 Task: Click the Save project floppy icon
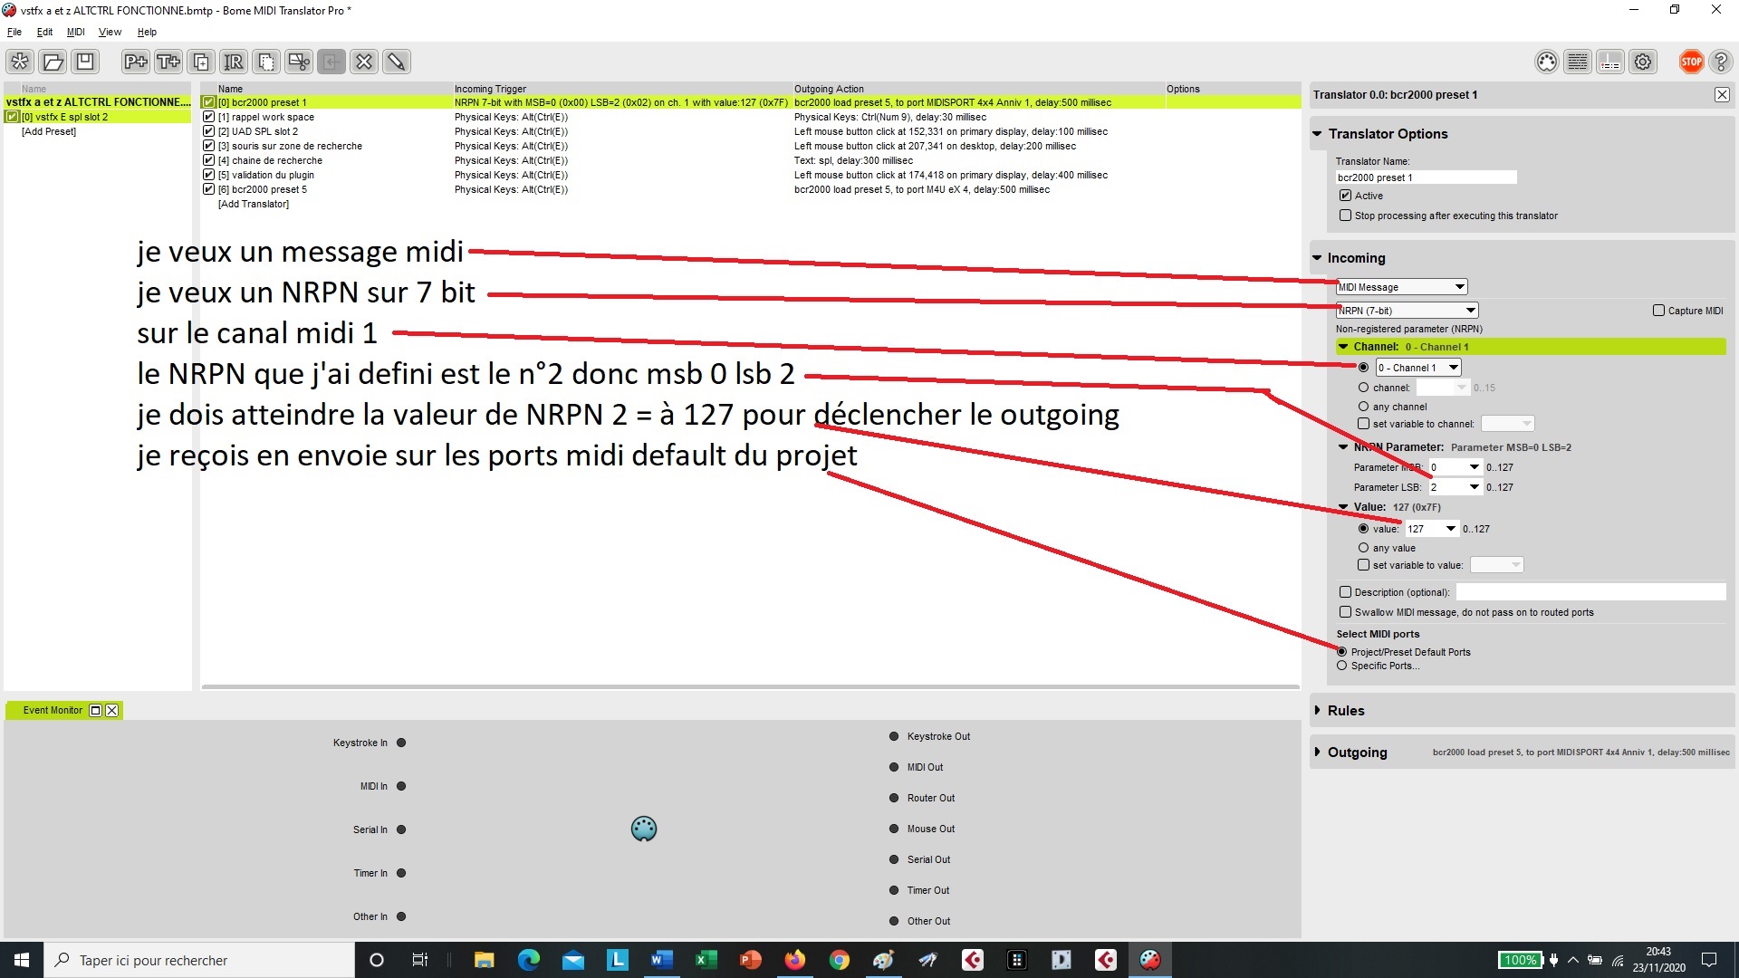coord(85,62)
